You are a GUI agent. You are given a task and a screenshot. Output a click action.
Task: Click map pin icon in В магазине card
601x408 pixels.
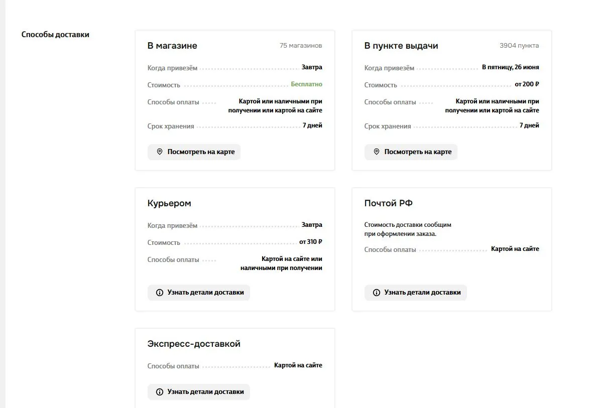click(160, 152)
